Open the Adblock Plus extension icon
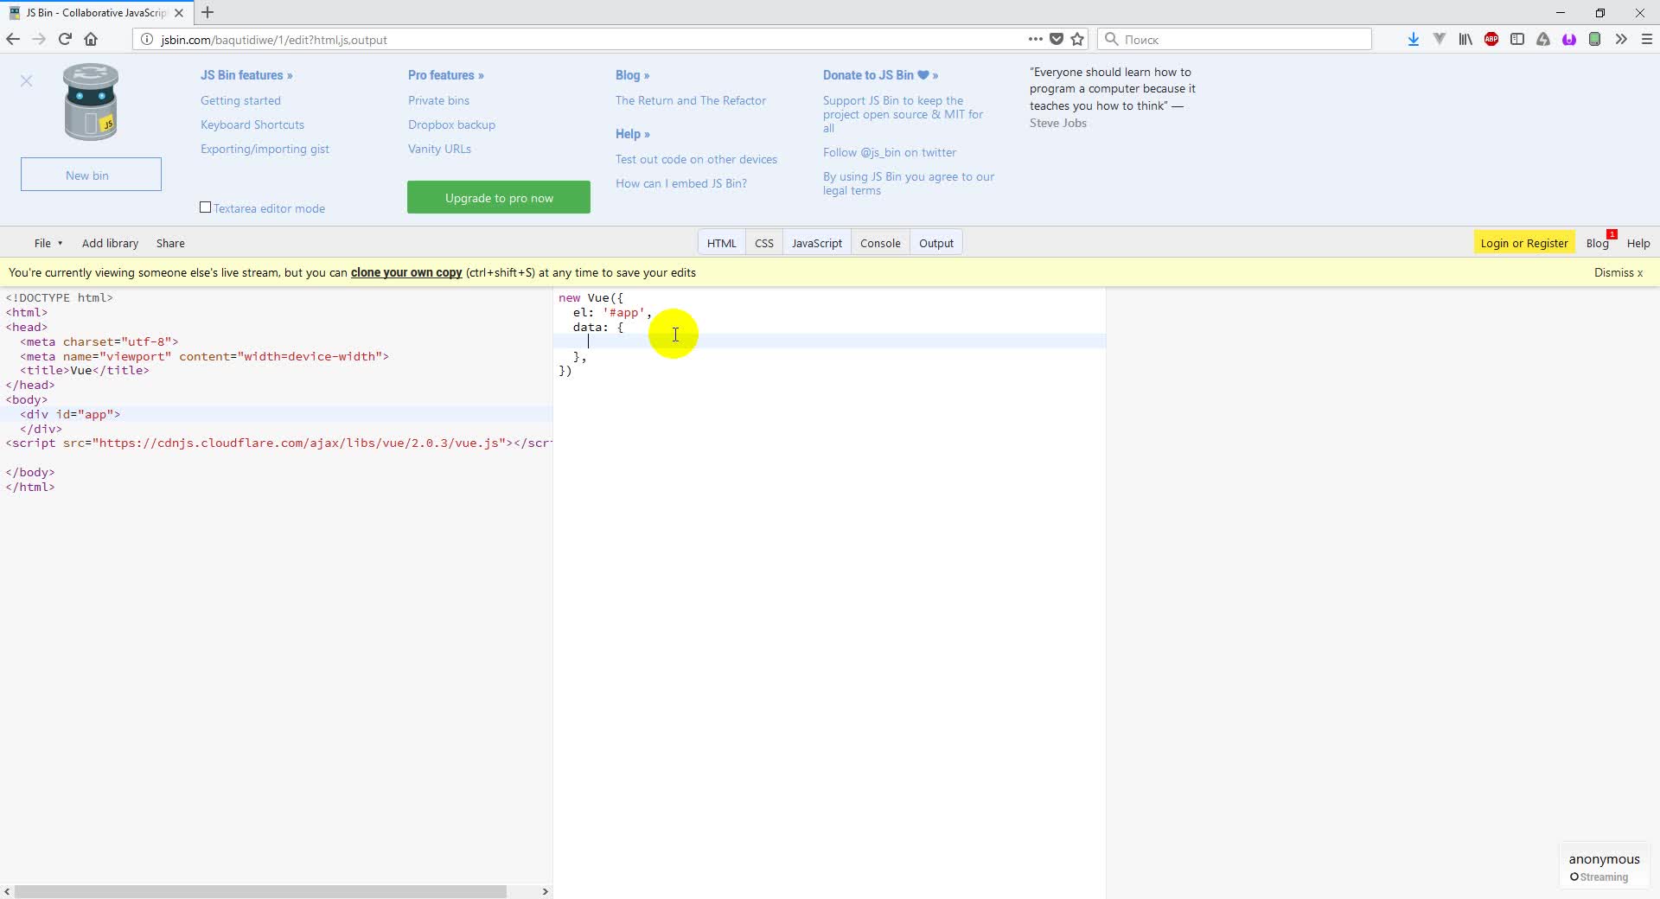 coord(1491,39)
